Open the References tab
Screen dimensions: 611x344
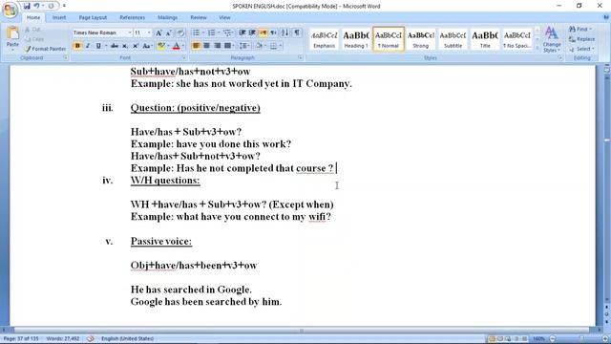pos(132,17)
